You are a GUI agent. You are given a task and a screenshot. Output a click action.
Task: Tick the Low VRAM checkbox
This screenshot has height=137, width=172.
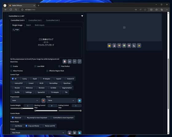(35, 66)
